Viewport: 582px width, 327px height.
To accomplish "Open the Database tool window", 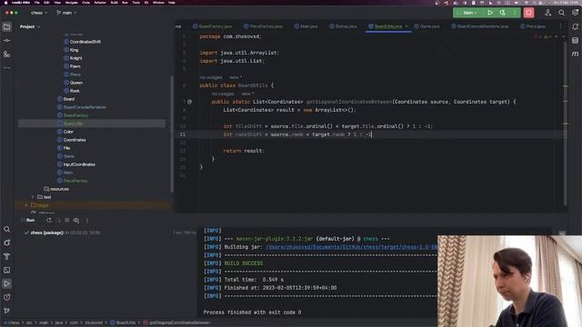I will tap(575, 40).
